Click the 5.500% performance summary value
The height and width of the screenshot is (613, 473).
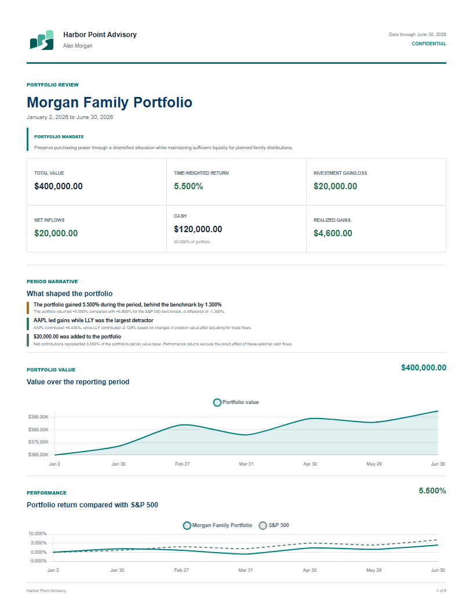click(x=432, y=491)
